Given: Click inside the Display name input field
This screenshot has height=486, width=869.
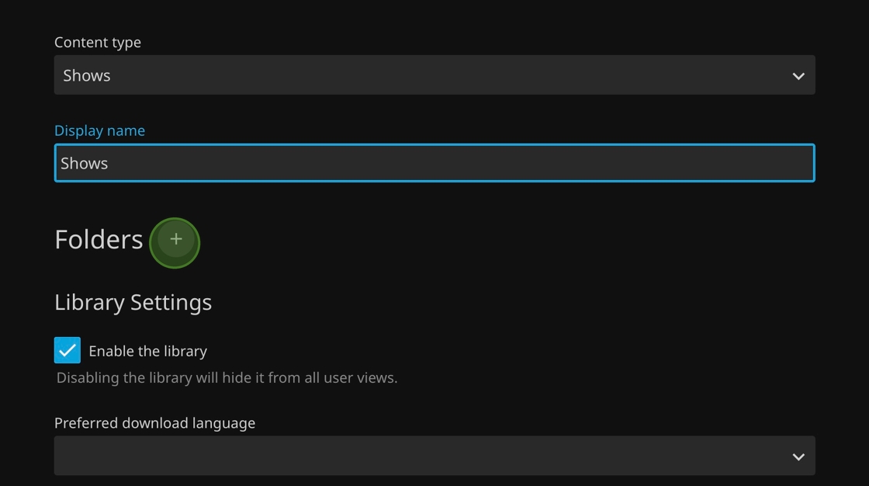Looking at the screenshot, I should 434,163.
